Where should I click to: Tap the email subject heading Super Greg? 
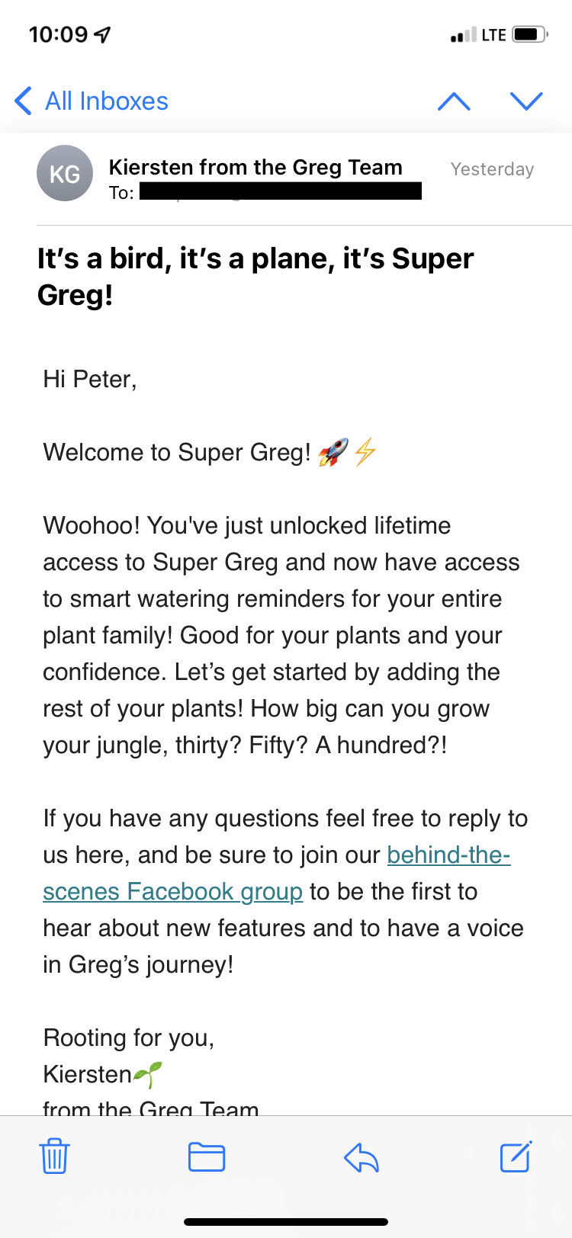click(x=255, y=276)
